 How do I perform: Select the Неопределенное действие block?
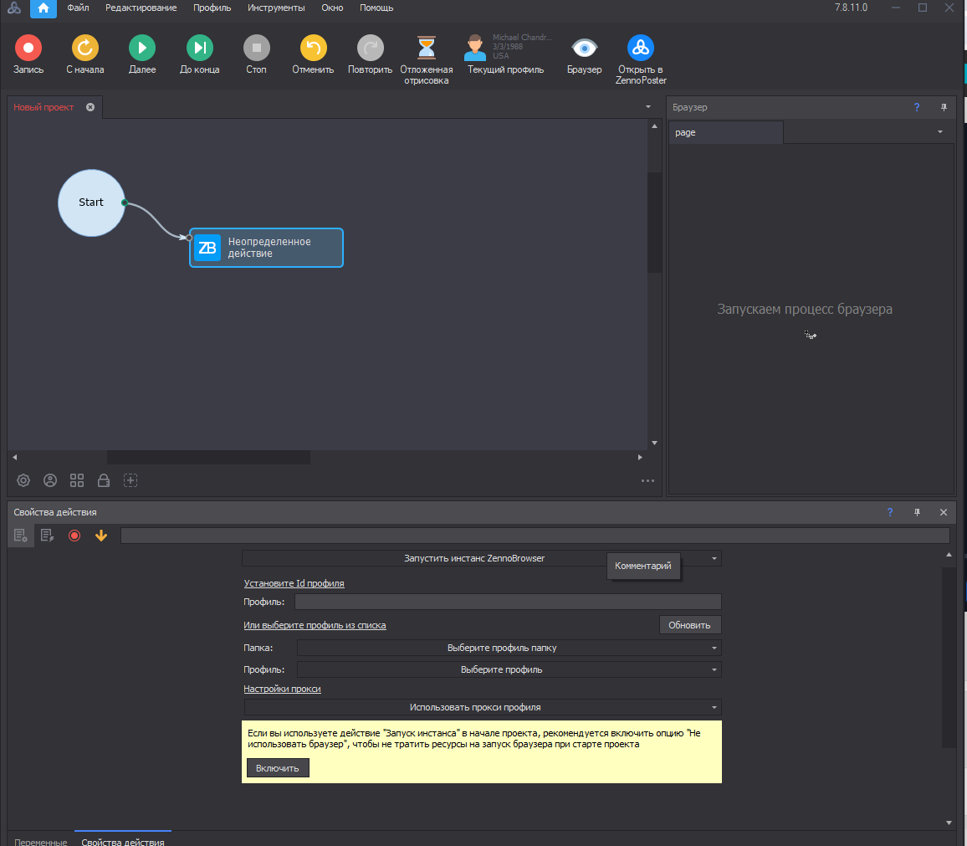point(266,248)
